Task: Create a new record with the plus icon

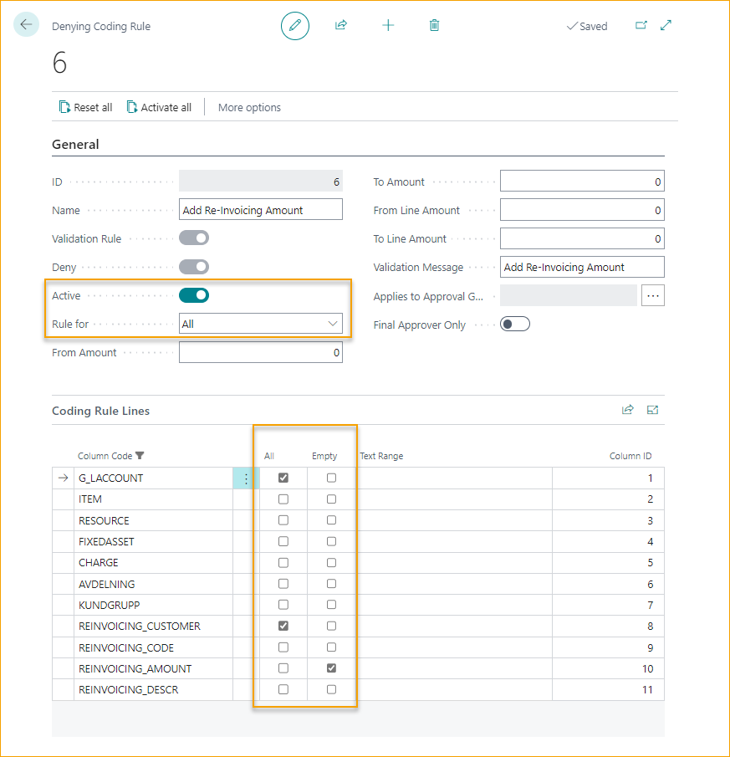Action: (x=388, y=25)
